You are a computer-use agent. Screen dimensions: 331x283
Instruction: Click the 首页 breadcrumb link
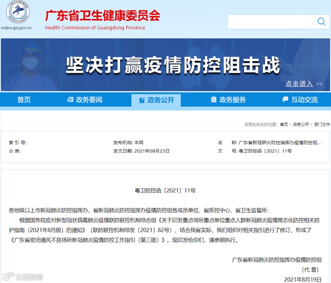pyautogui.click(x=284, y=124)
